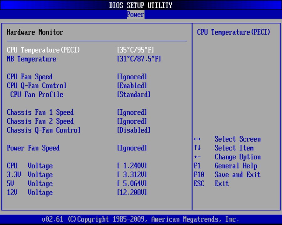Image resolution: width=282 pixels, height=225 pixels.
Task: Select the CPU Q-Fan Control label
Action: [x=37, y=86]
